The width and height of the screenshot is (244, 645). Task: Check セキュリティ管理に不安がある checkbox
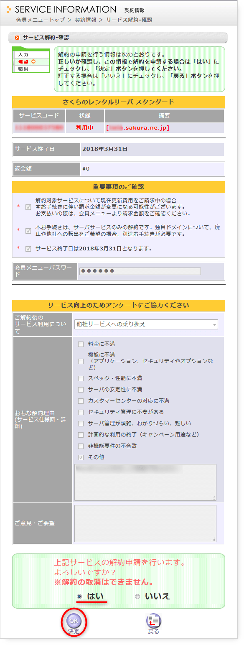click(81, 412)
